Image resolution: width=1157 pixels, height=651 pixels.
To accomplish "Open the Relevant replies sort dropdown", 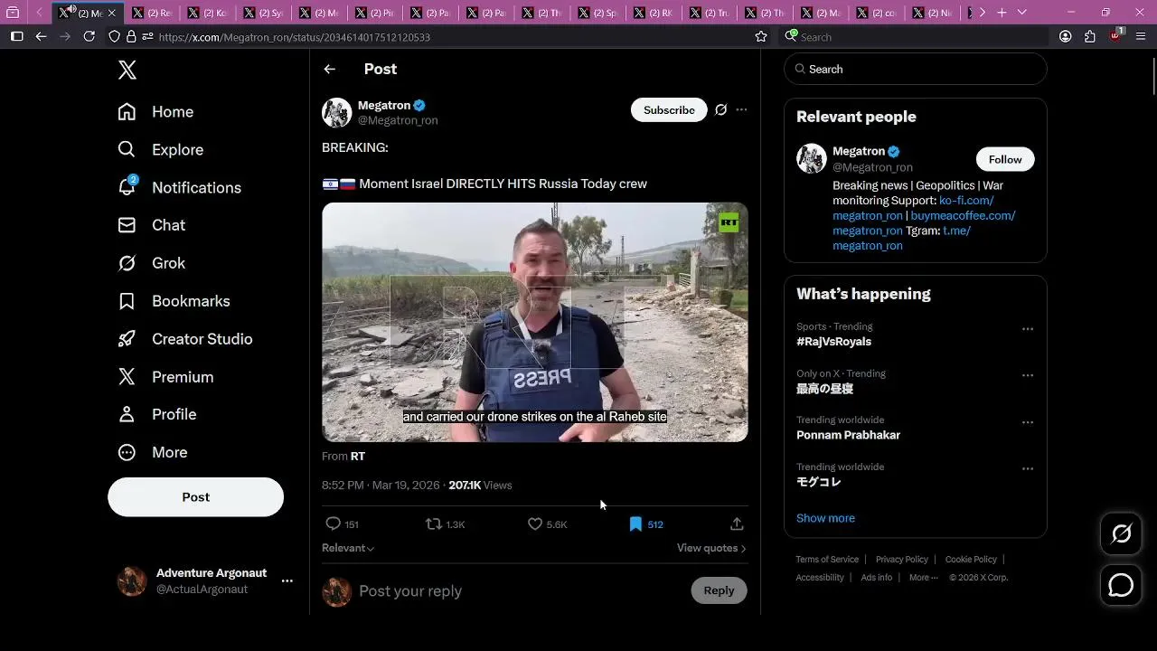I will [x=348, y=548].
